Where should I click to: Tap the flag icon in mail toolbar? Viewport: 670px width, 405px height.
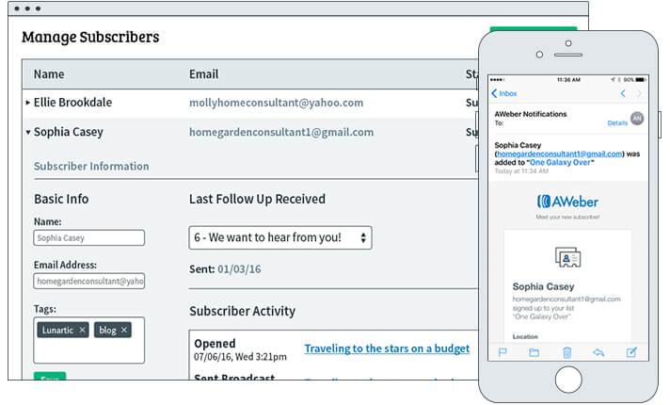pos(502,352)
